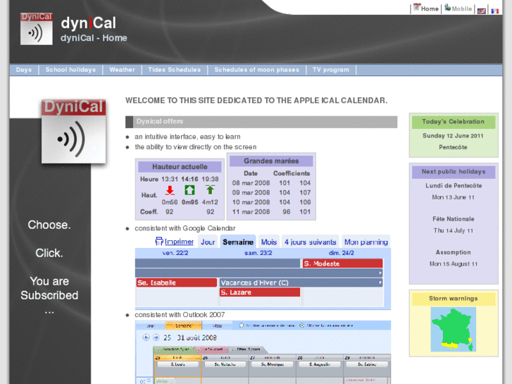
Task: Click the sam. 23/2 day header
Action: pos(258,253)
